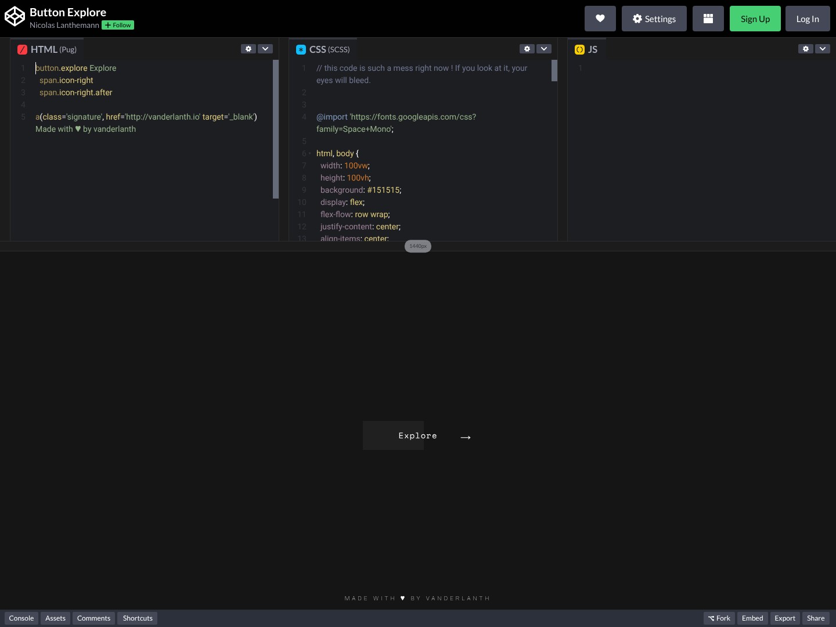Screen dimensions: 836x627
Task: Expand the HTML editor dropdown chevron
Action: click(265, 49)
